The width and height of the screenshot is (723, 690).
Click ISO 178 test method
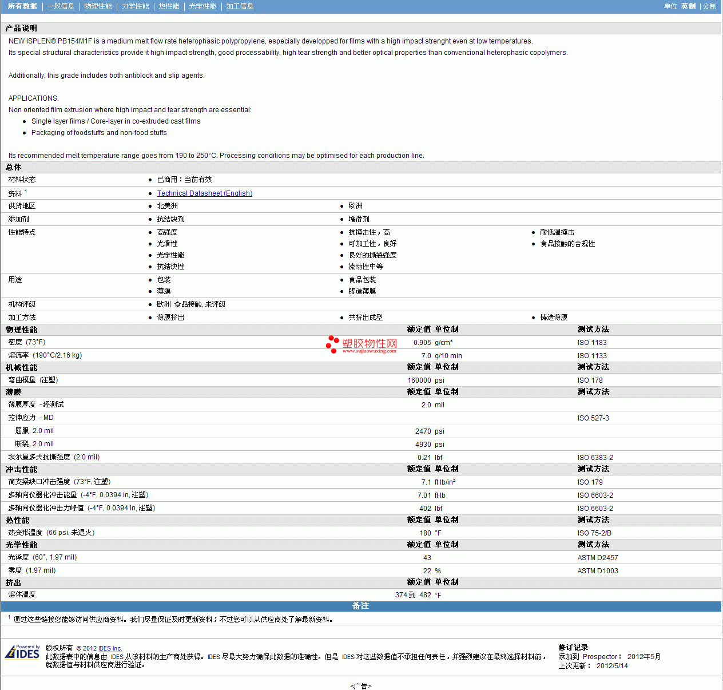click(590, 380)
